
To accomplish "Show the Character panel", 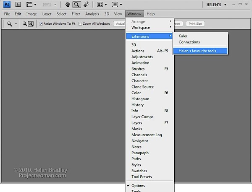I will point(150,81).
